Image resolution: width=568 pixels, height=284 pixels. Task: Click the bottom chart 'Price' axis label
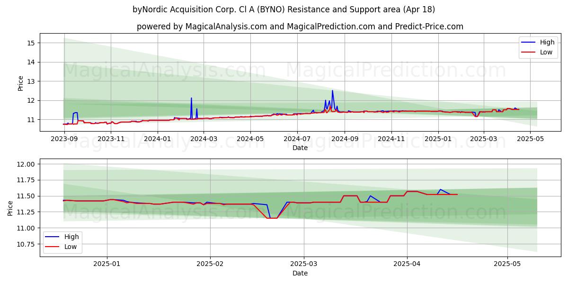(10, 208)
